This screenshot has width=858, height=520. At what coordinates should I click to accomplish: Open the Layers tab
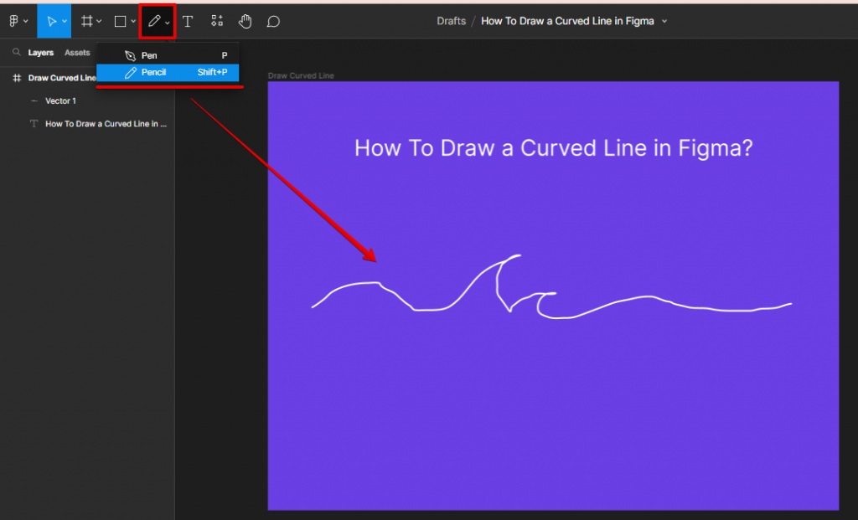(x=39, y=52)
